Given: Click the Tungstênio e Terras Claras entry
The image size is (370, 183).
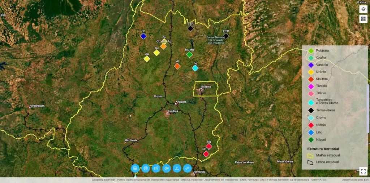Looking at the screenshot, I should pyautogui.click(x=327, y=101).
